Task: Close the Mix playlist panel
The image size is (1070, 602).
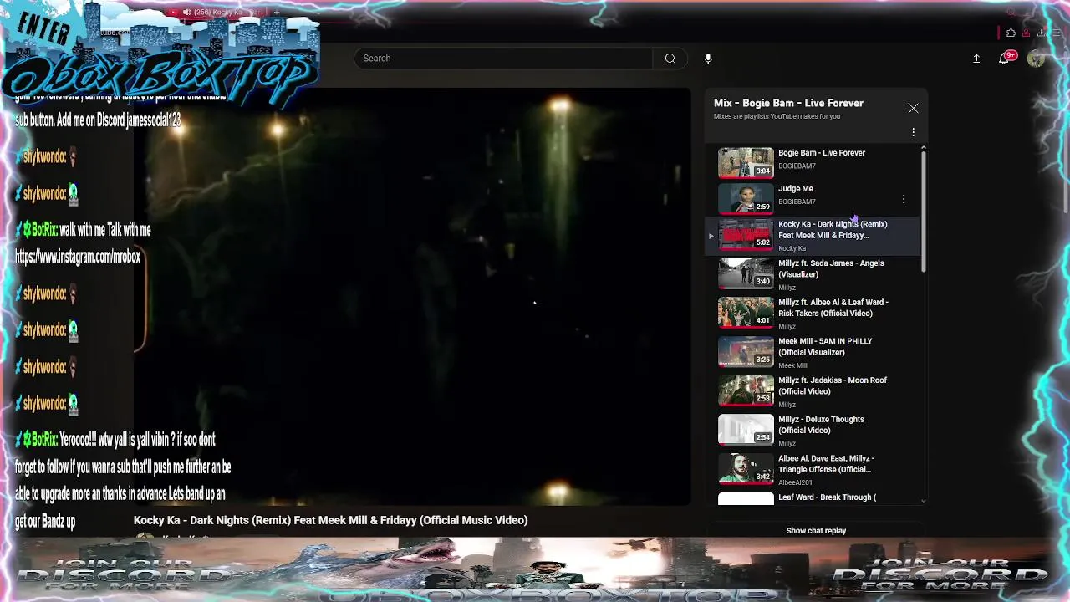Action: pyautogui.click(x=913, y=109)
